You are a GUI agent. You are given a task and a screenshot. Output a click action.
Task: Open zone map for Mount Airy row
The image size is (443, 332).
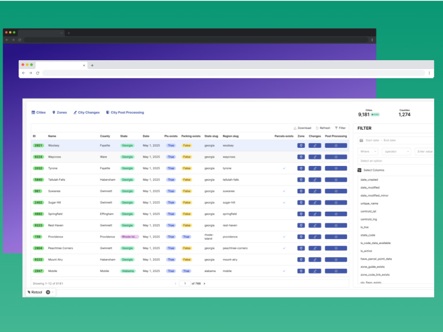[301, 260]
